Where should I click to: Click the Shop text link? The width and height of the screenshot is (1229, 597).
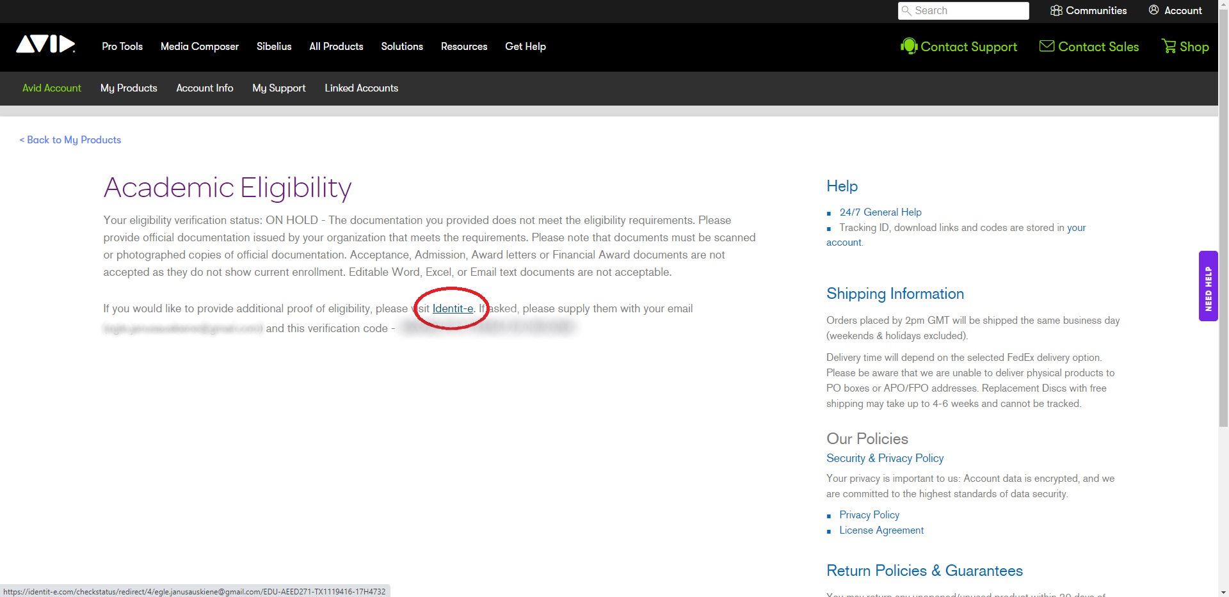point(1194,47)
